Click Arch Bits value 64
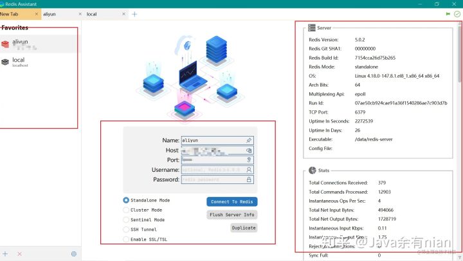 coord(358,85)
